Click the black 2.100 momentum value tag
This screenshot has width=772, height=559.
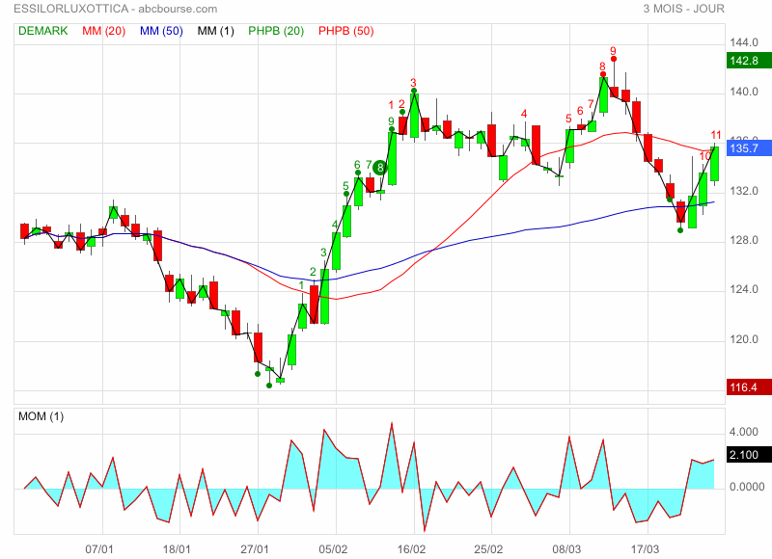pos(749,454)
